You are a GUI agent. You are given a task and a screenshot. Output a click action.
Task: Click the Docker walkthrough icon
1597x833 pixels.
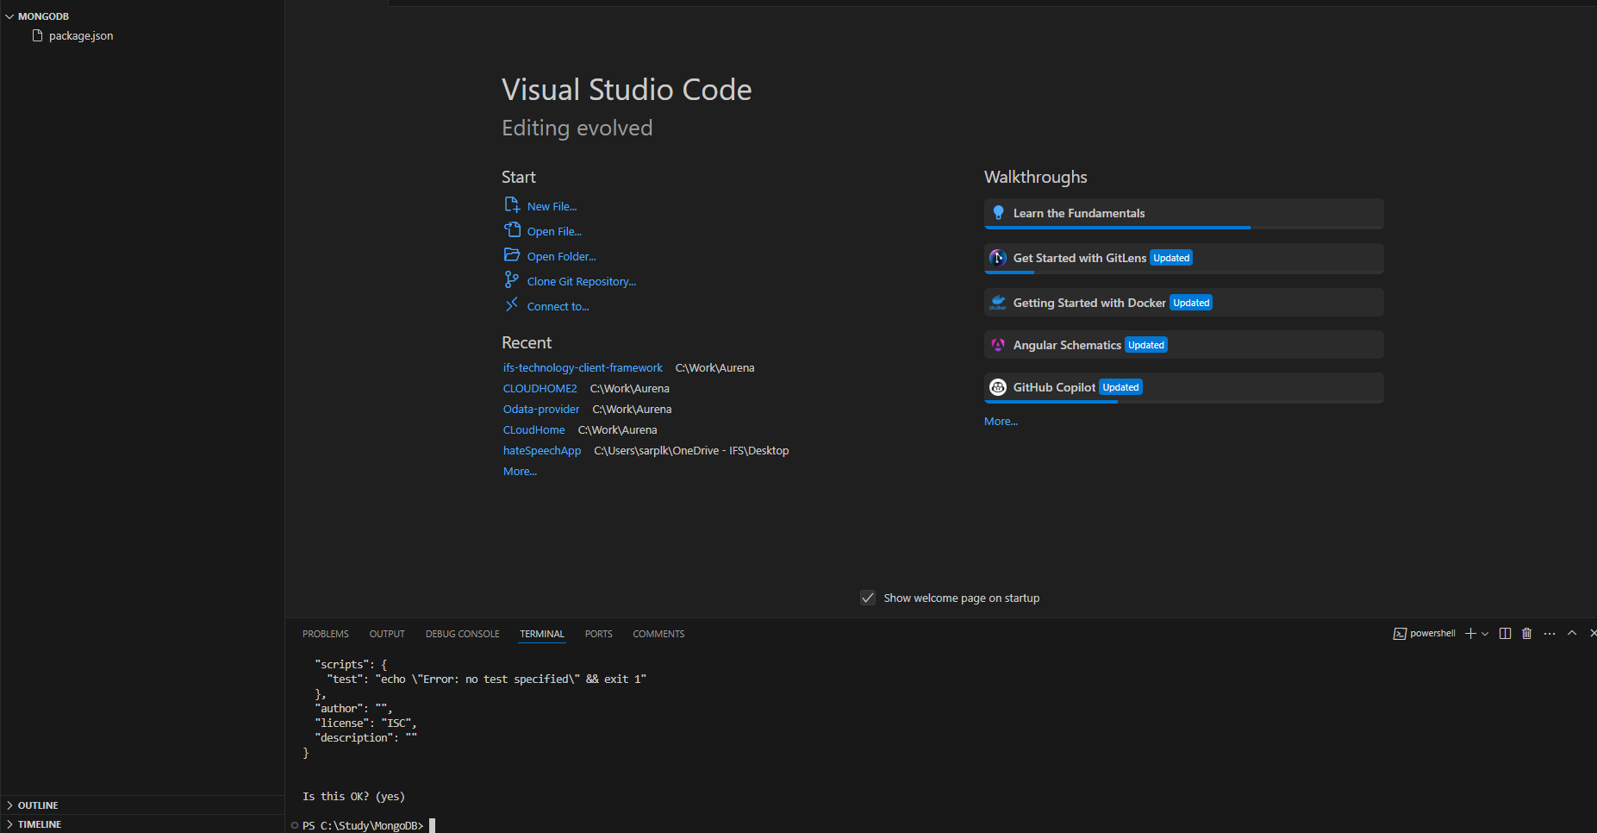(998, 303)
